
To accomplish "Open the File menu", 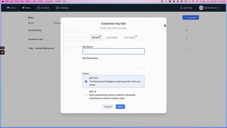I will (x=12, y=1).
